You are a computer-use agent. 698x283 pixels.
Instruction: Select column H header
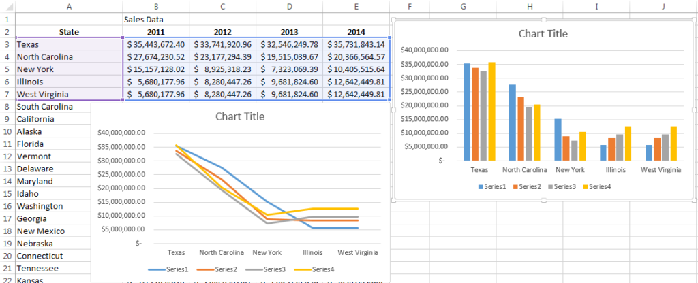[x=530, y=6]
